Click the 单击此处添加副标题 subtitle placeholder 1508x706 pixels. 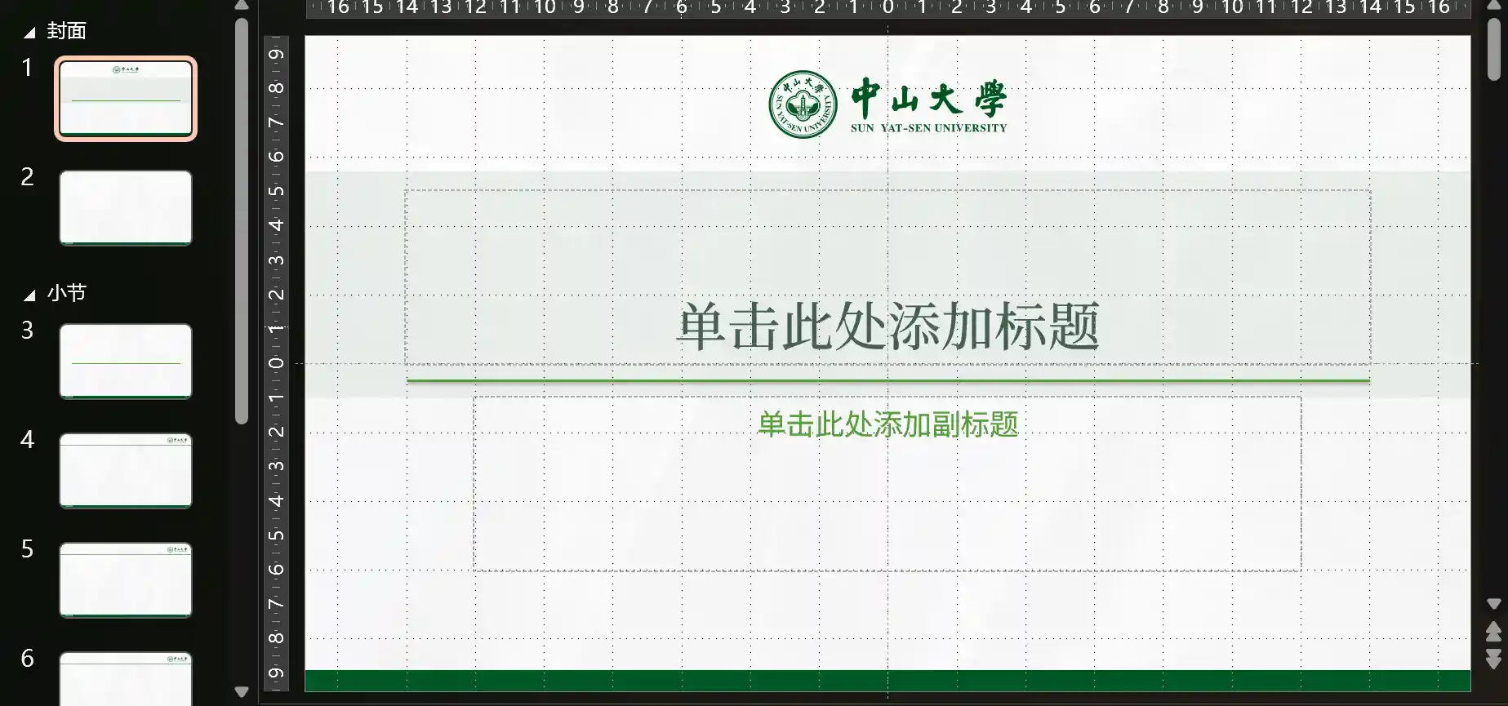(x=887, y=424)
